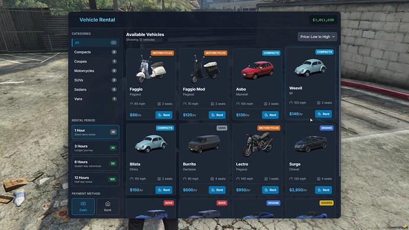Select the Compacts category

95,52
